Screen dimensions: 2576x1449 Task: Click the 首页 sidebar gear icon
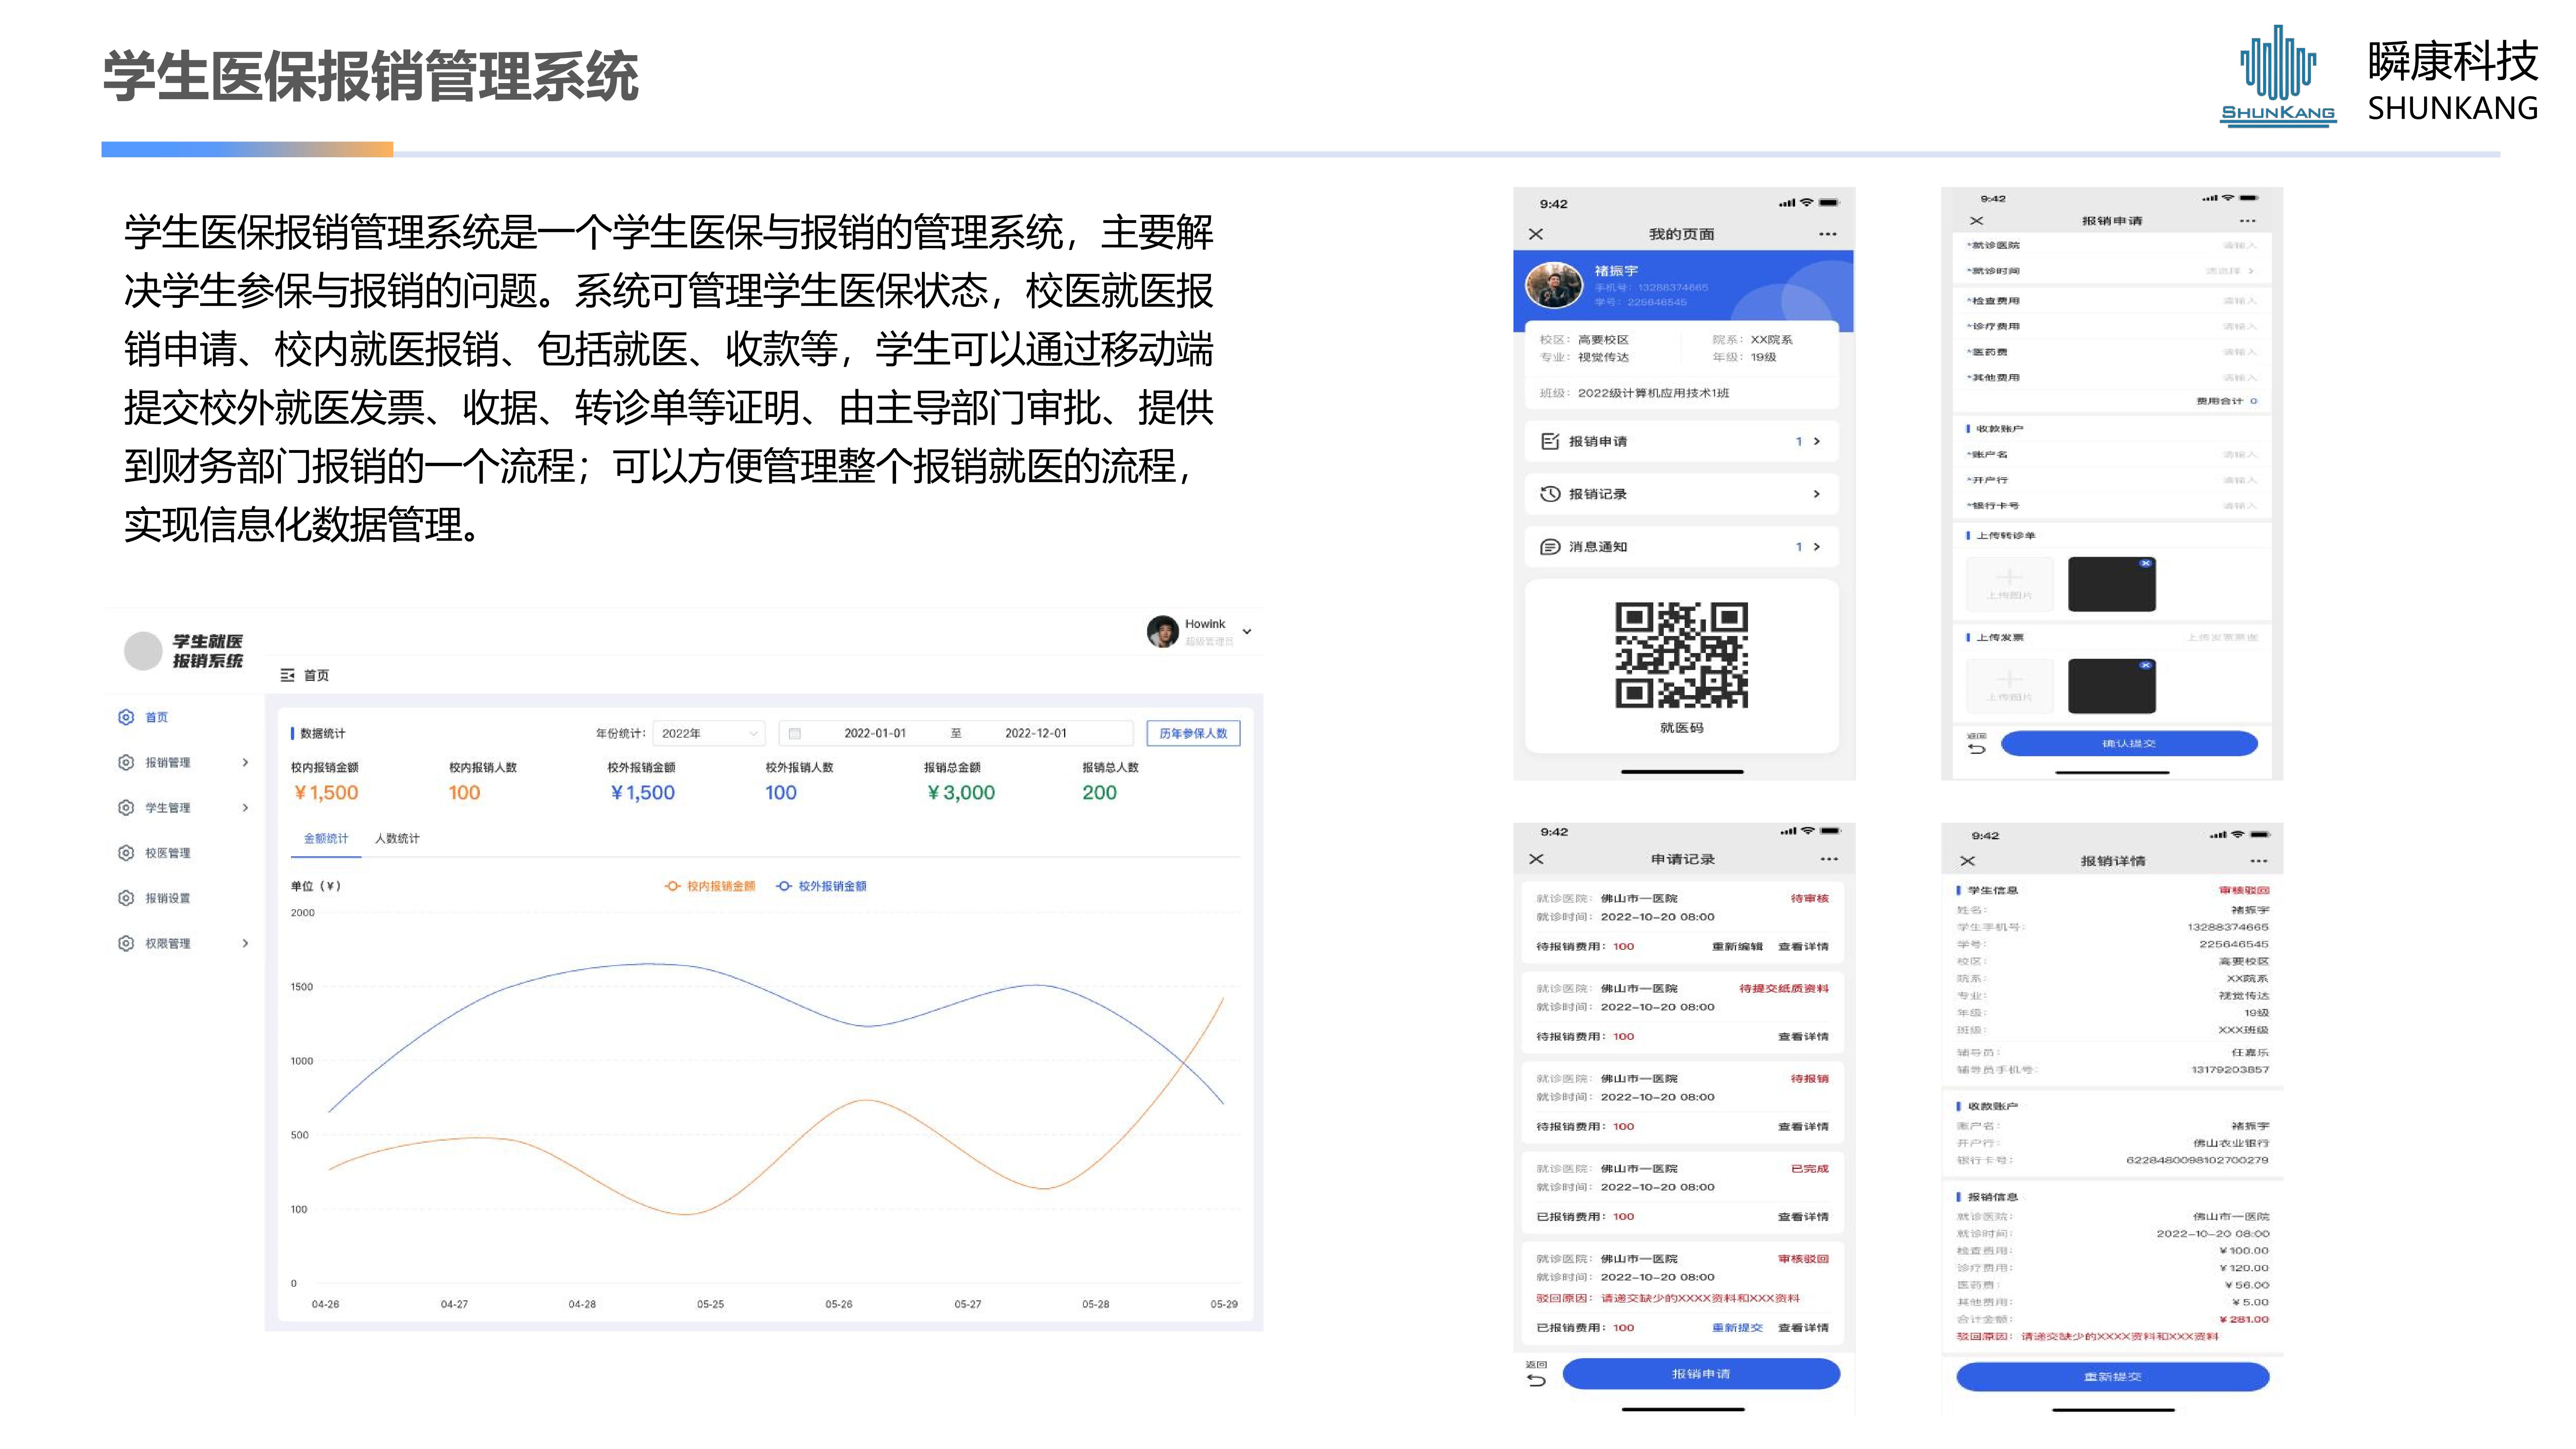(x=126, y=717)
